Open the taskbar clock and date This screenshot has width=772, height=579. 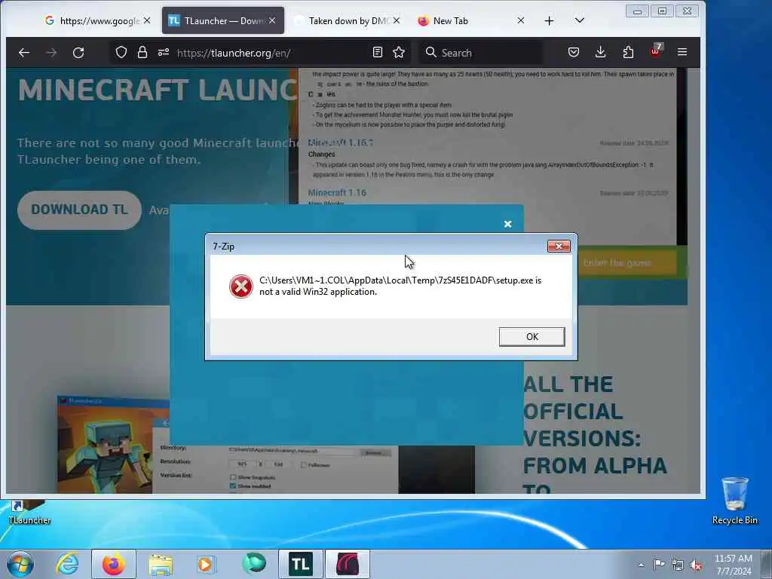tap(734, 565)
